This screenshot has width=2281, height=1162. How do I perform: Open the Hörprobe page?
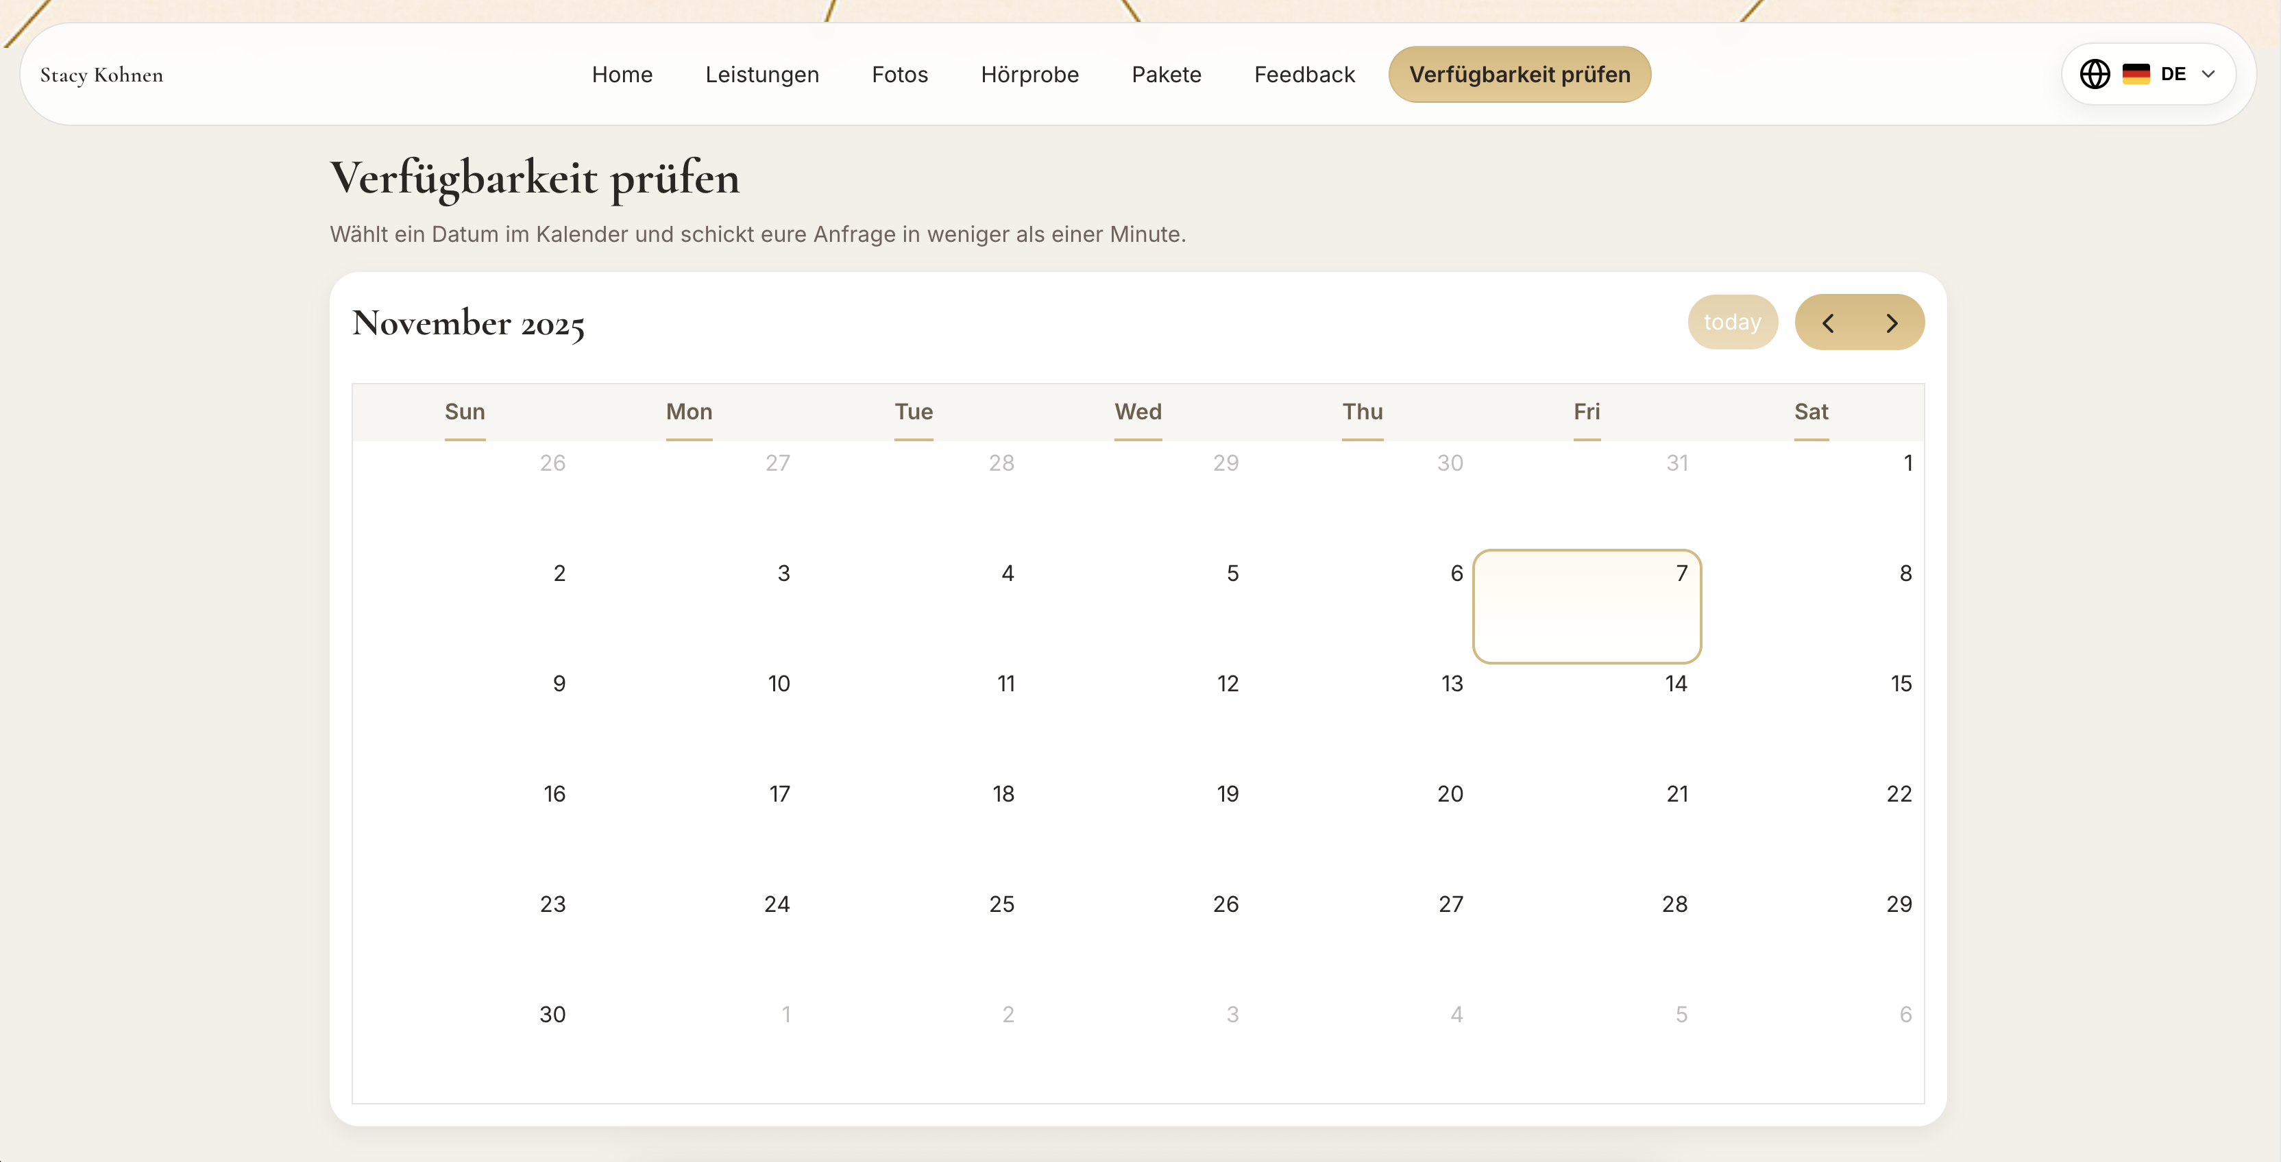(x=1029, y=75)
